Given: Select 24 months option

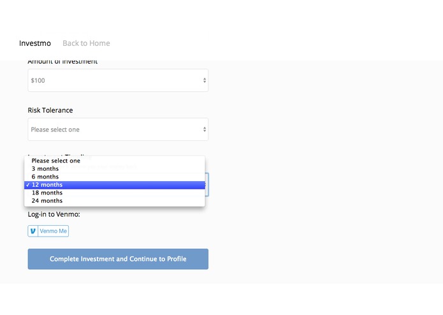Looking at the screenshot, I should pos(115,201).
